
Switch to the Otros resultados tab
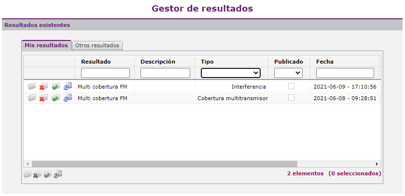coord(97,45)
